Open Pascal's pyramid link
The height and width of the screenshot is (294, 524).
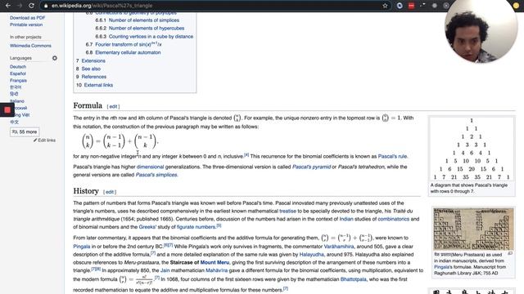[x=311, y=167]
